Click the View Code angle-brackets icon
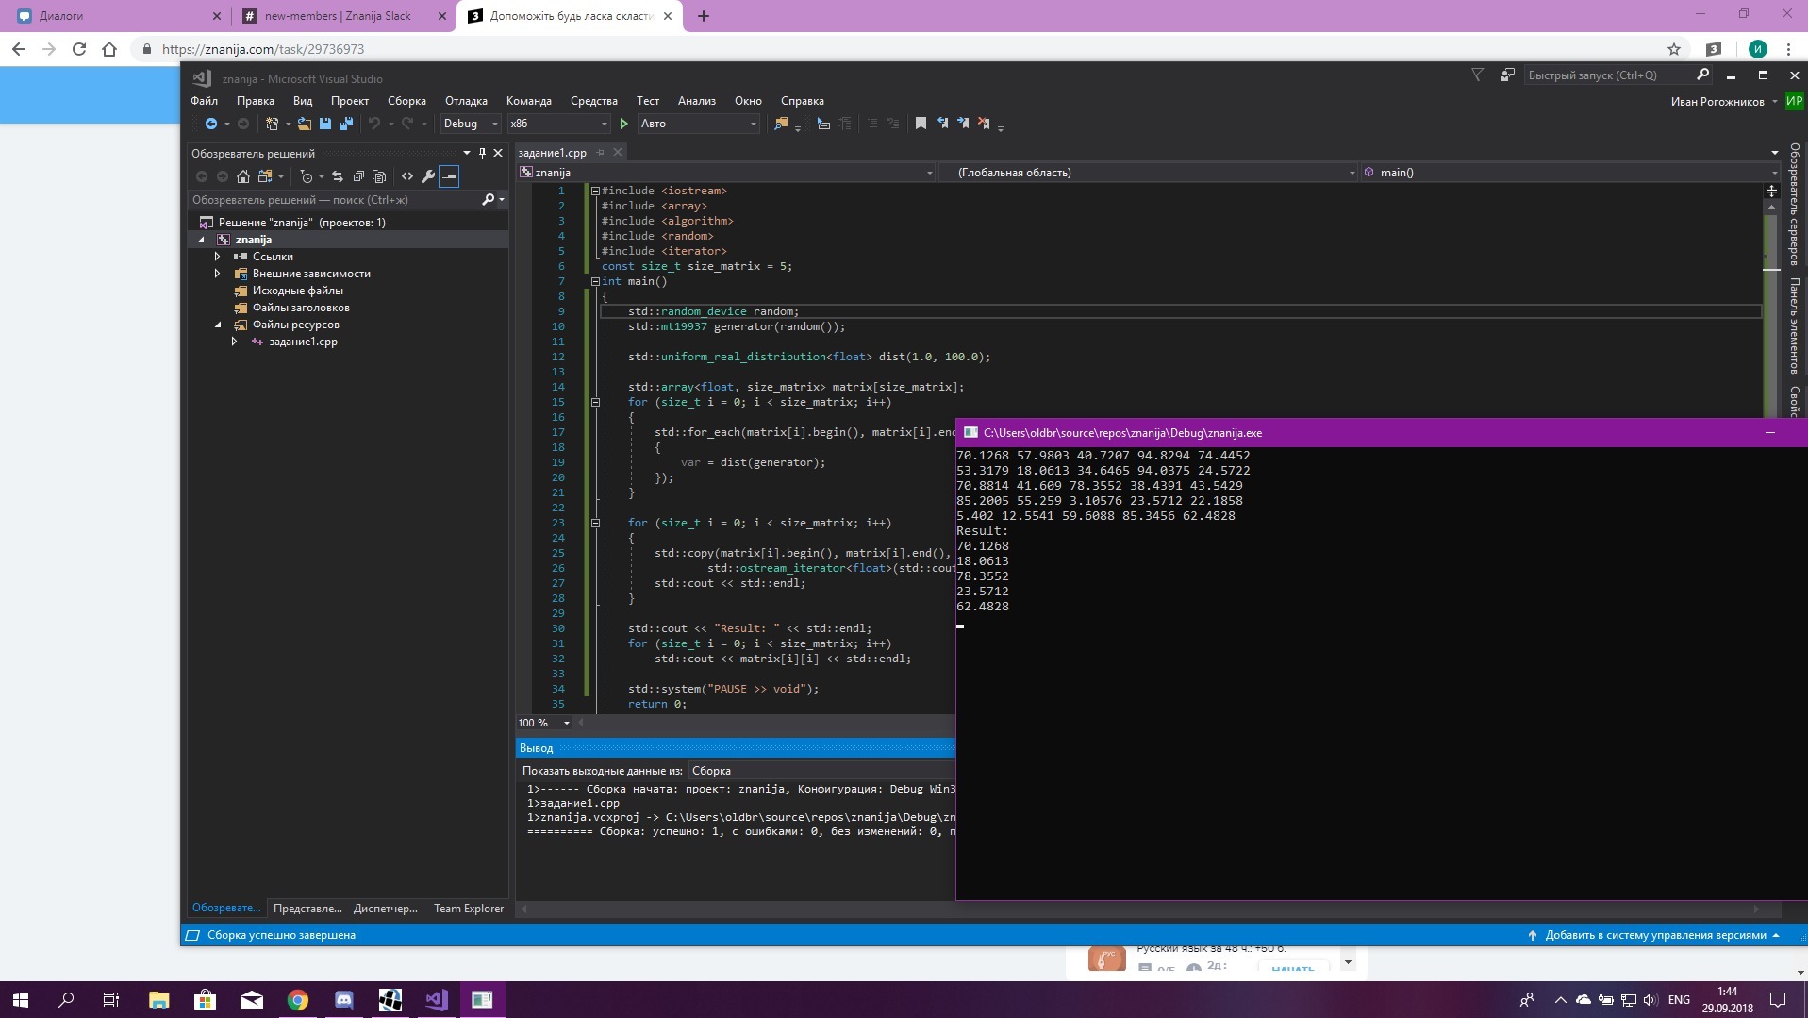The width and height of the screenshot is (1808, 1018). (407, 176)
